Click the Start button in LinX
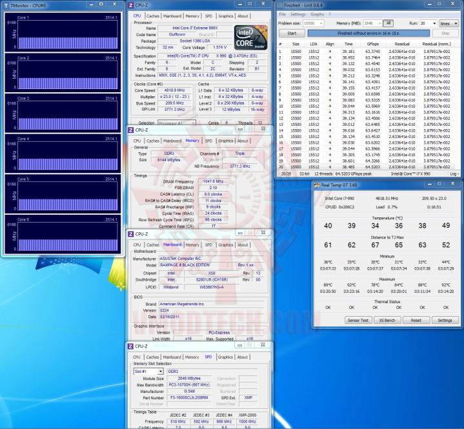The width and height of the screenshot is (464, 429). (292, 33)
